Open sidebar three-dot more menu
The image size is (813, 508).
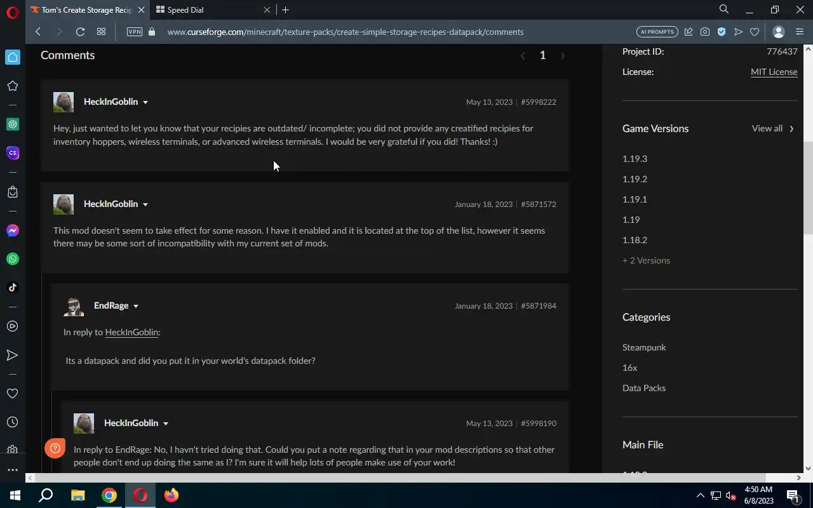[x=12, y=470]
